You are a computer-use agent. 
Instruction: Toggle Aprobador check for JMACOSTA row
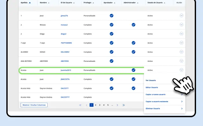[111, 79]
